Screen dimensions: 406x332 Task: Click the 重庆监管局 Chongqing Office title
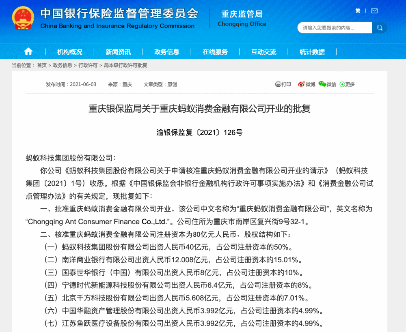tap(242, 19)
